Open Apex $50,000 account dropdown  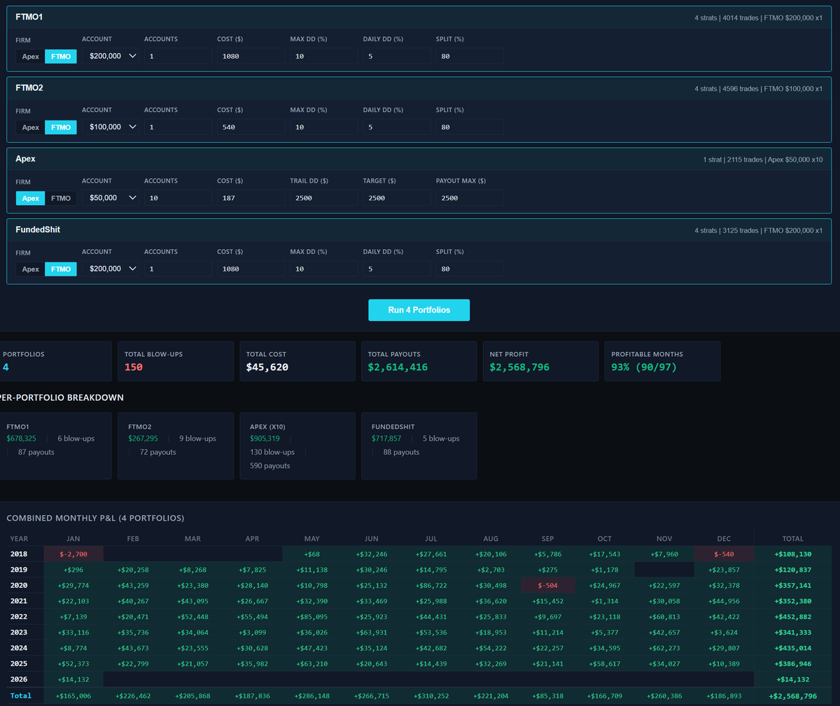112,197
